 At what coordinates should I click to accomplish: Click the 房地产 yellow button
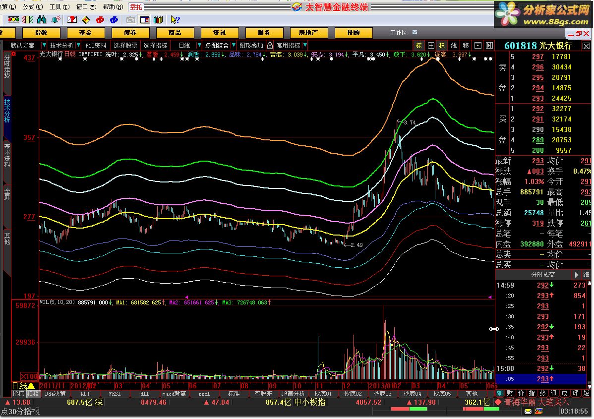[x=309, y=33]
